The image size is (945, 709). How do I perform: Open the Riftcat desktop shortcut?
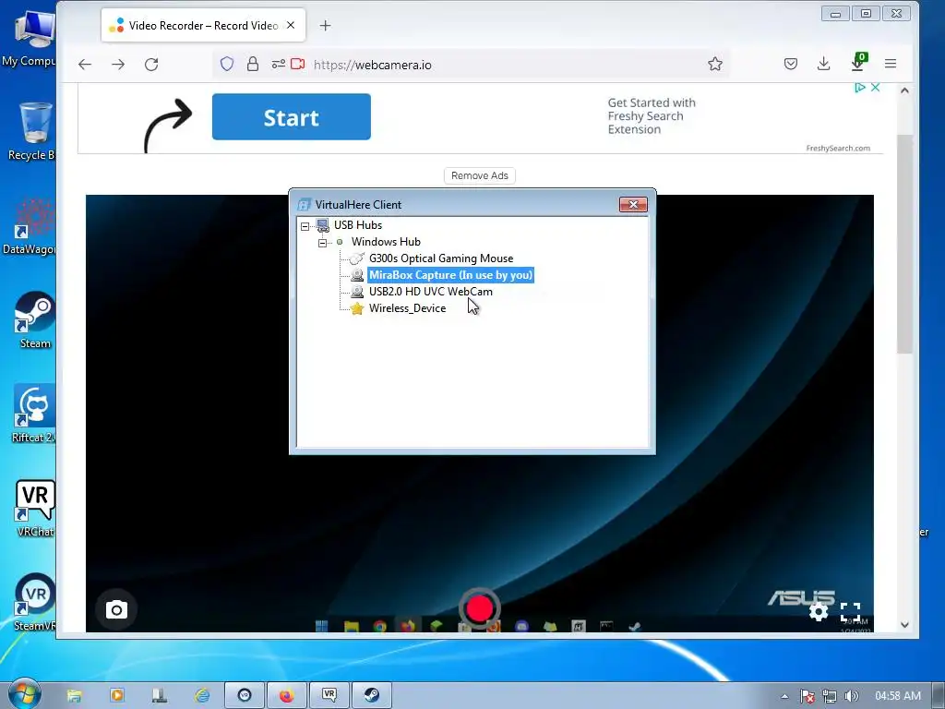point(34,415)
